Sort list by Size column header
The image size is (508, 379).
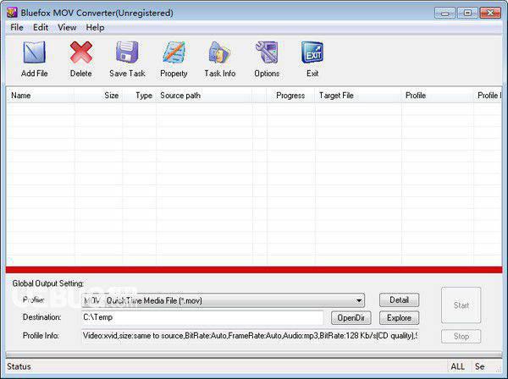pos(98,96)
